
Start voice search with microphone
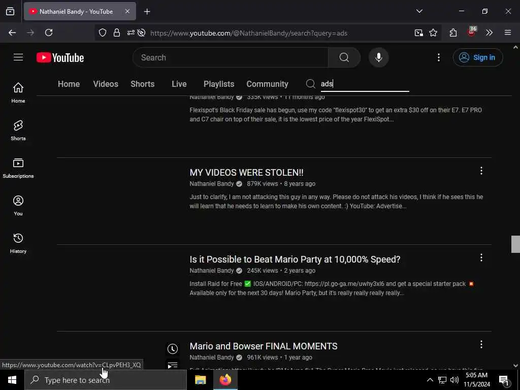pos(378,57)
